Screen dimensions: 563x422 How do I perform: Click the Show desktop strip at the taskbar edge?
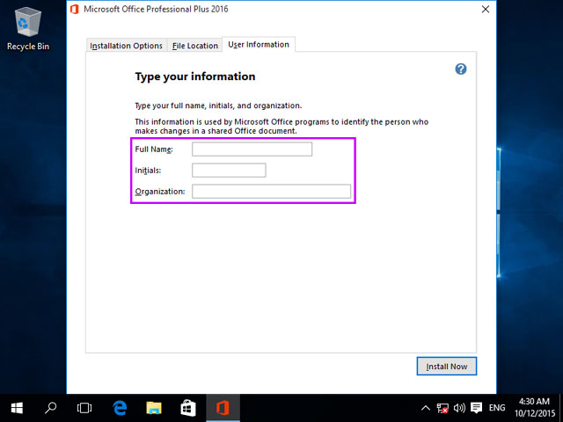[561, 408]
